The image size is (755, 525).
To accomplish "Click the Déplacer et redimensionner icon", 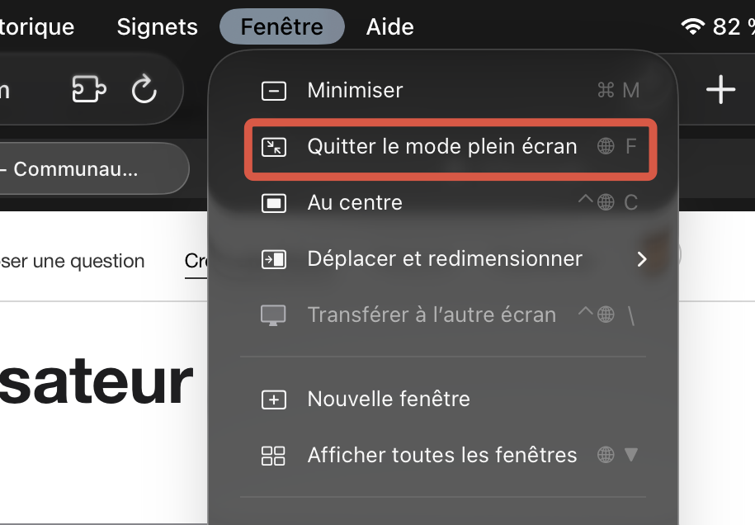I will coord(273,259).
